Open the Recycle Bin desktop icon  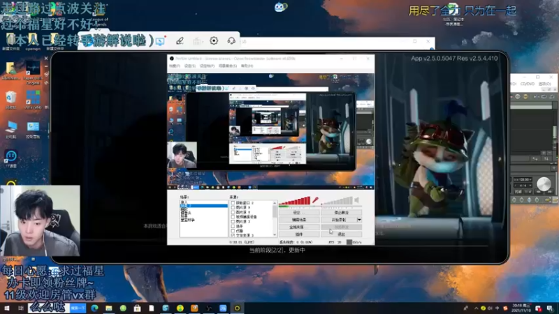click(x=11, y=100)
